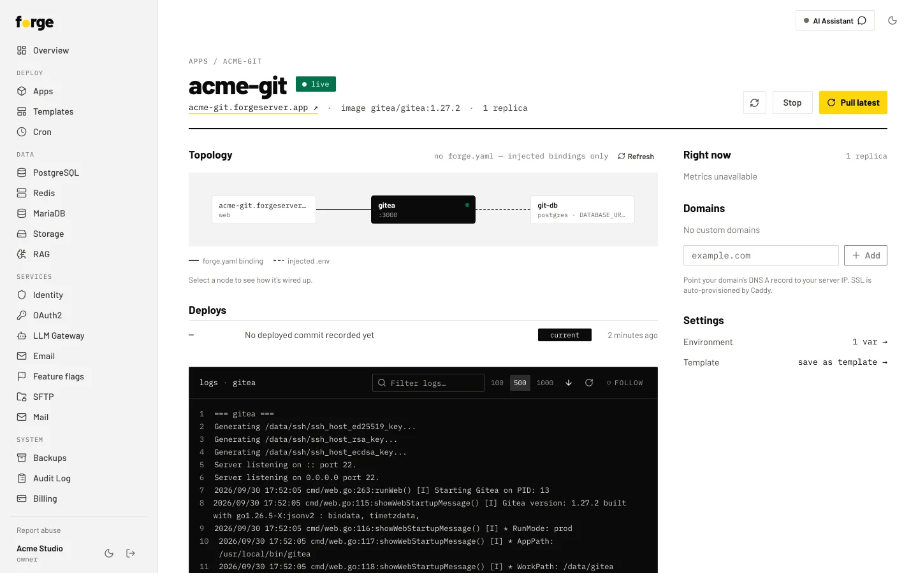Open Overview in the sidebar
Viewport: 918px width, 573px height.
(x=79, y=50)
